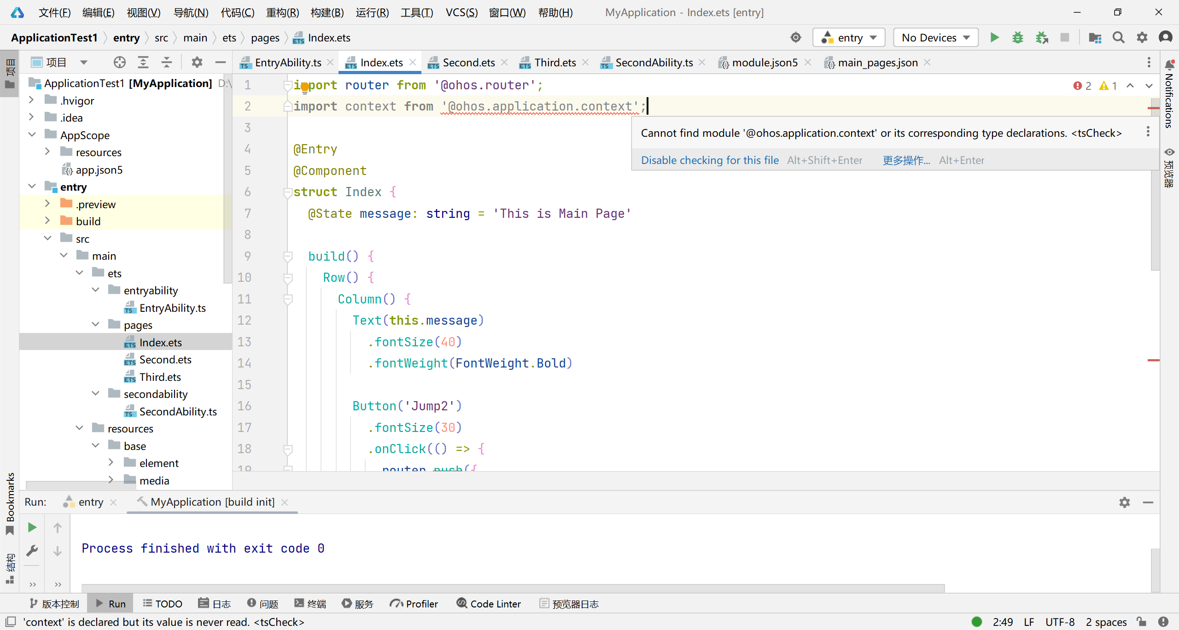Open the user account avatar icon
This screenshot has width=1179, height=630.
tap(1165, 37)
